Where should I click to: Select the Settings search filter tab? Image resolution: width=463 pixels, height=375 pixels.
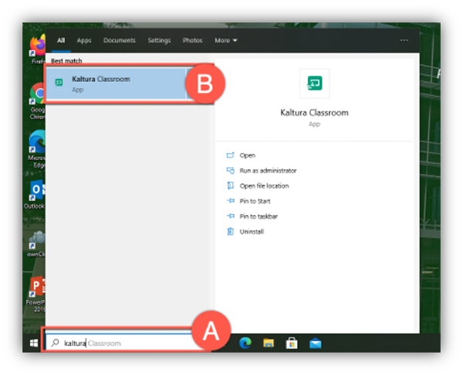(159, 40)
